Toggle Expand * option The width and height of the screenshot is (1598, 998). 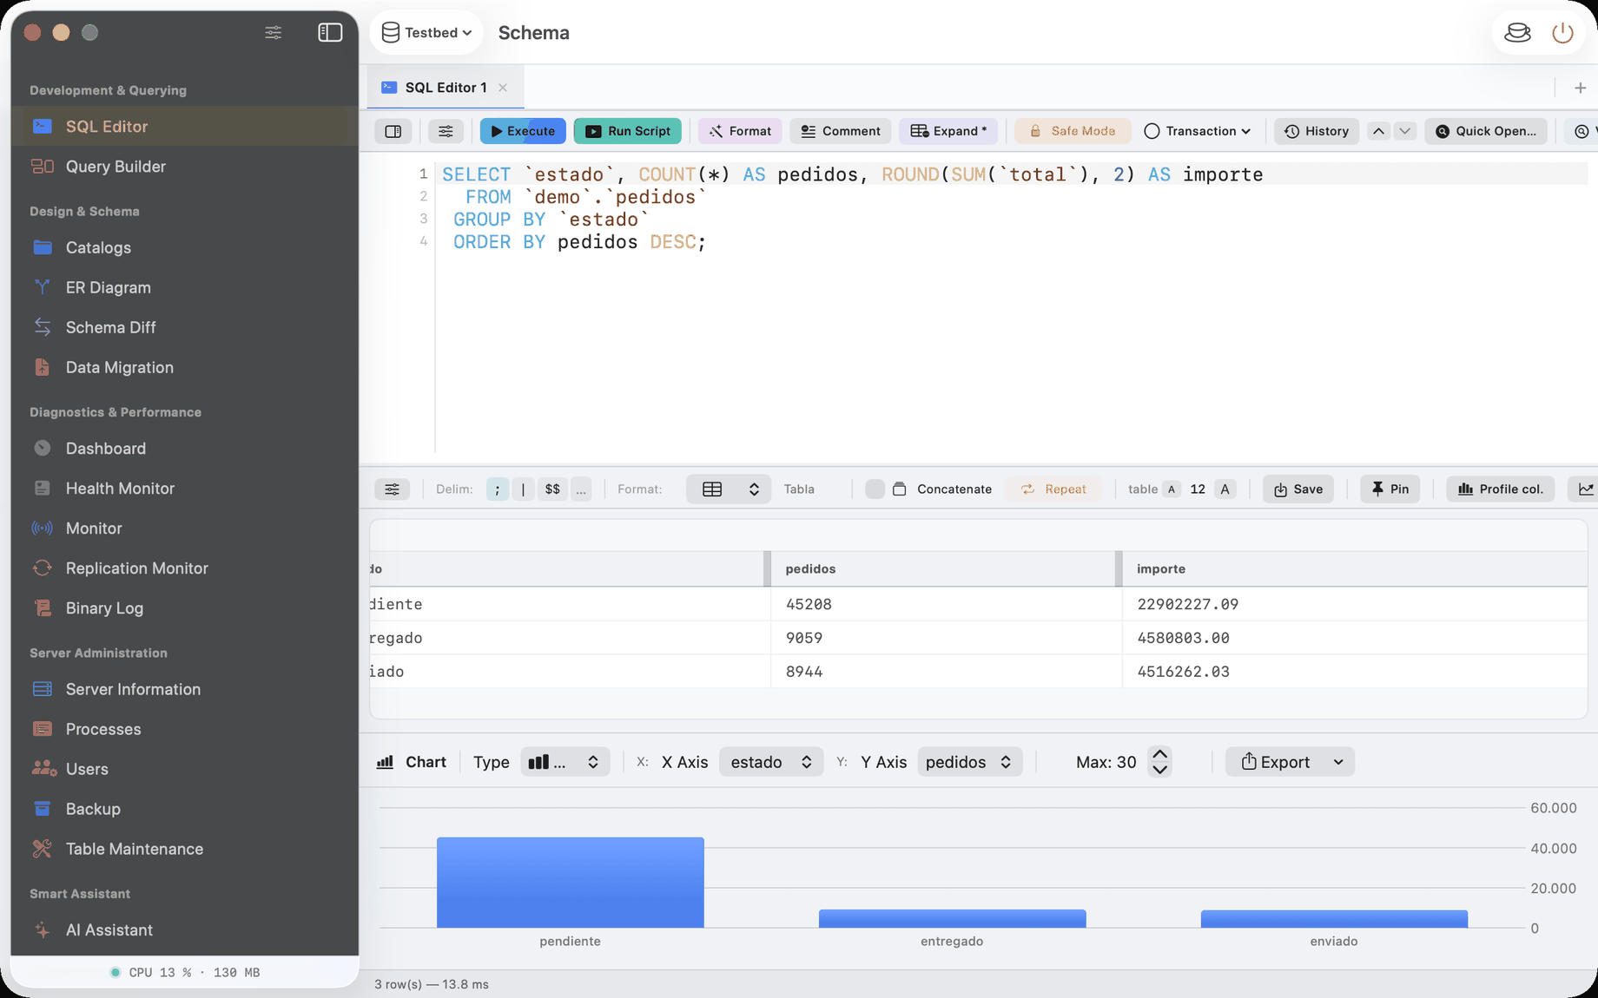pyautogui.click(x=948, y=131)
